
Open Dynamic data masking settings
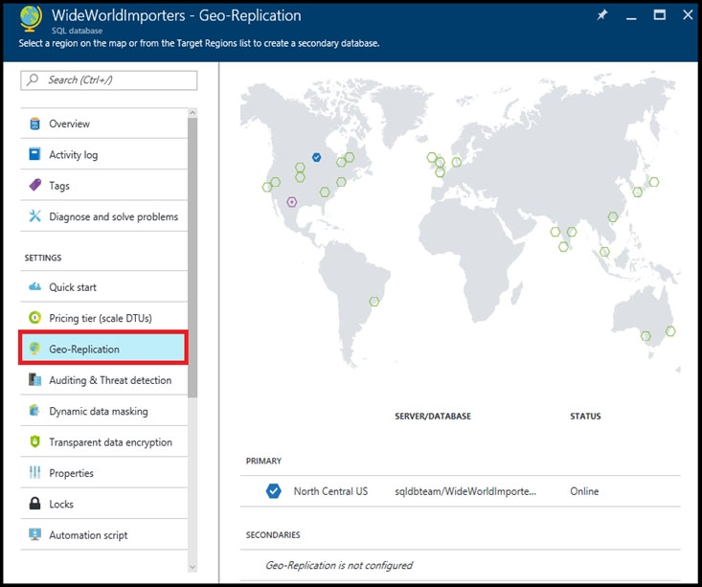click(x=103, y=410)
